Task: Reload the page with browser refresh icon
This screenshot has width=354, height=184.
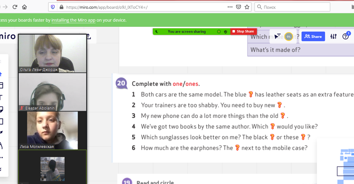Action: (14, 7)
